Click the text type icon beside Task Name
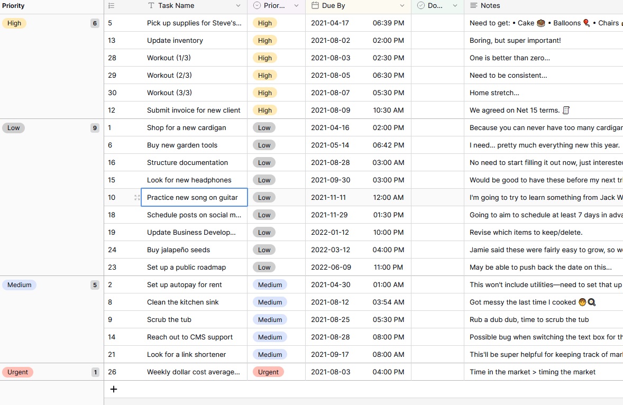 pyautogui.click(x=151, y=6)
